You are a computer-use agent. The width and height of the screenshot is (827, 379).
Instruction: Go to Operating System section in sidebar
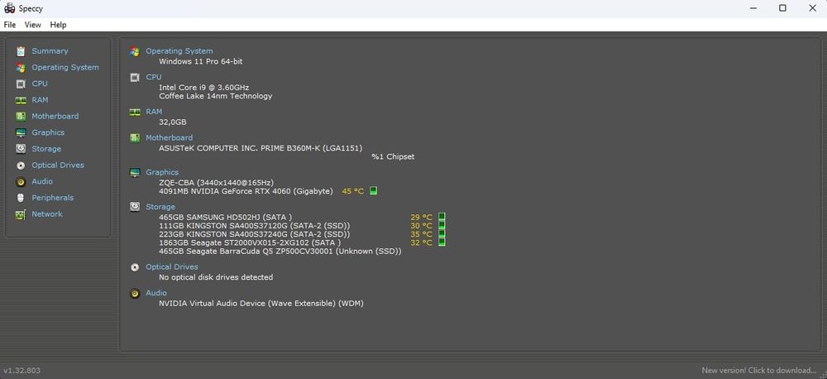tap(65, 68)
